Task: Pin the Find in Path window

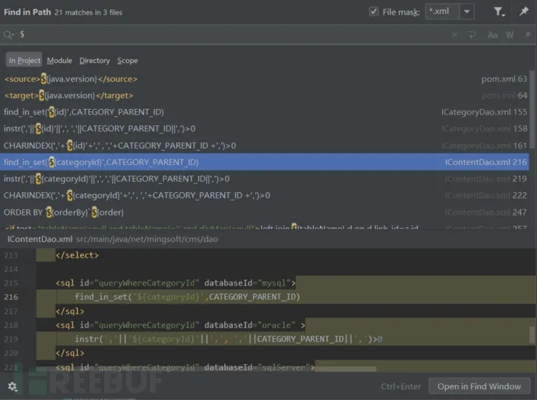Action: 524,12
